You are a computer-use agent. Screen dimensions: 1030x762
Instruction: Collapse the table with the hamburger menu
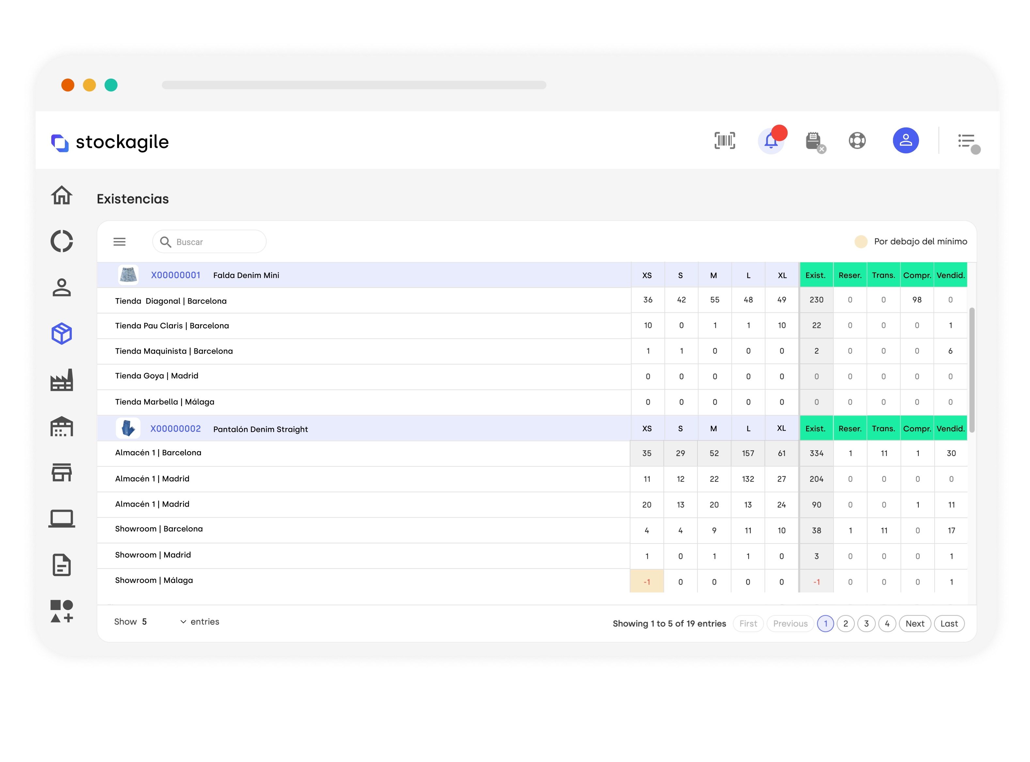click(x=119, y=241)
